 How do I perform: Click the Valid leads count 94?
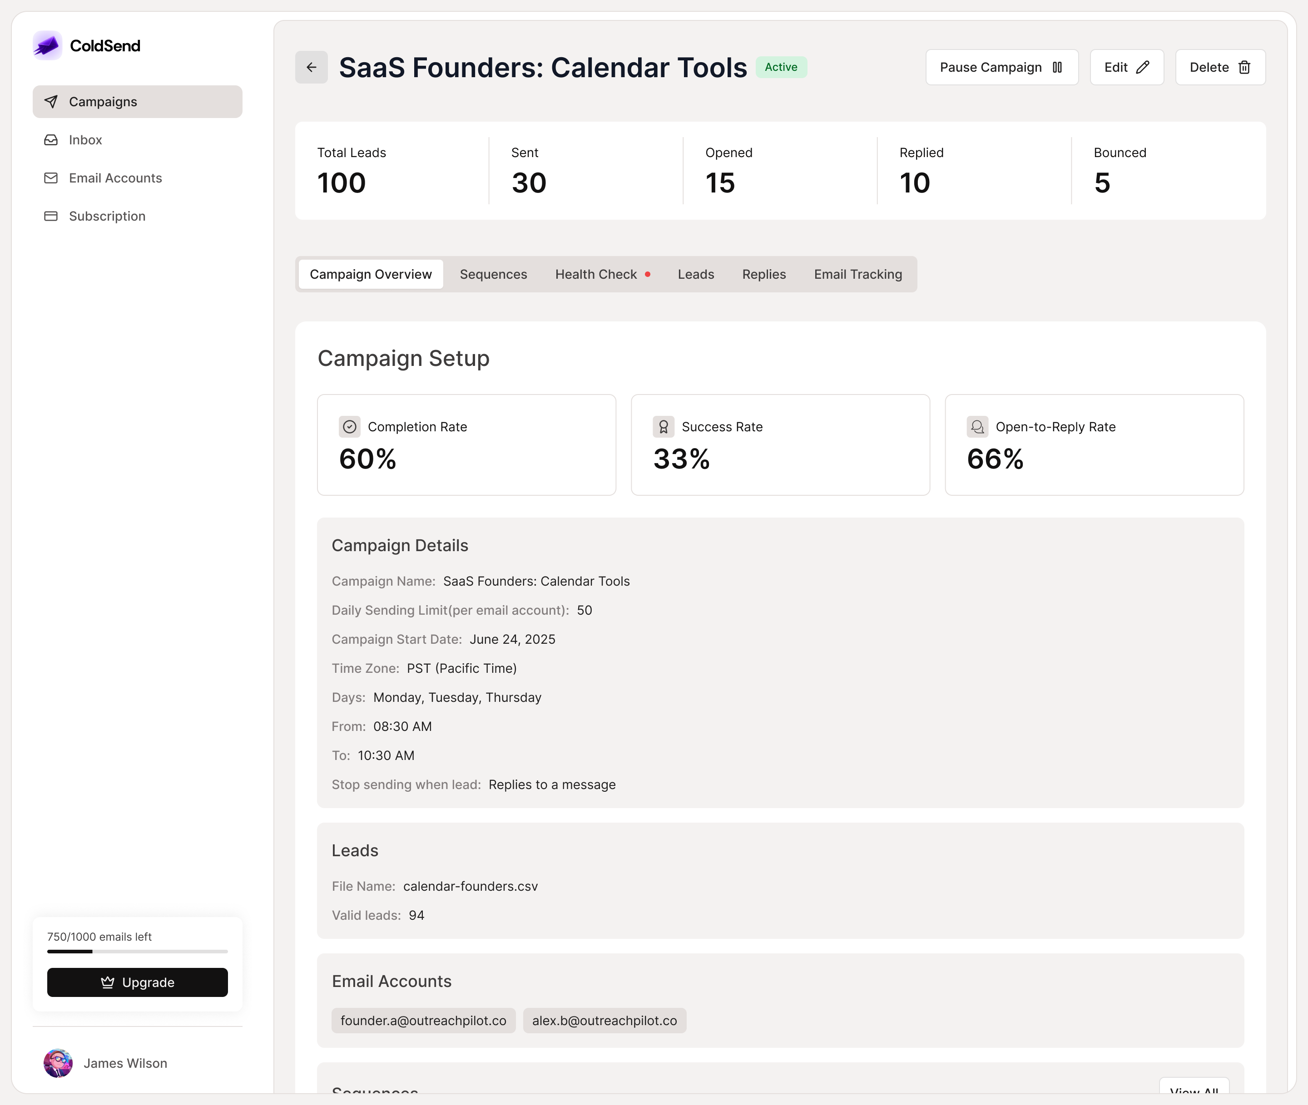[x=417, y=915]
